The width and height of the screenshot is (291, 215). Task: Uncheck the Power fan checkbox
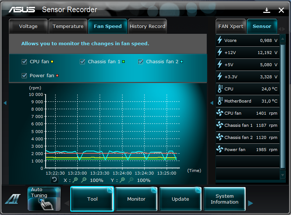click(24, 76)
